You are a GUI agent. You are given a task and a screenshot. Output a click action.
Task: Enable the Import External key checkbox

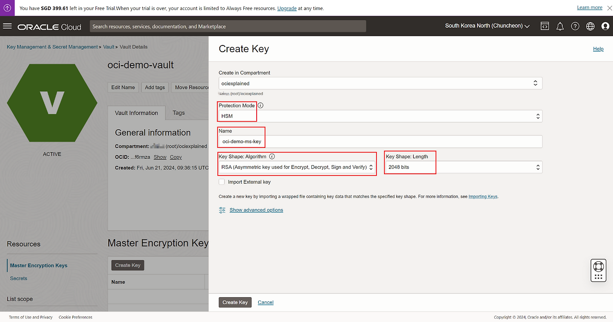click(222, 182)
